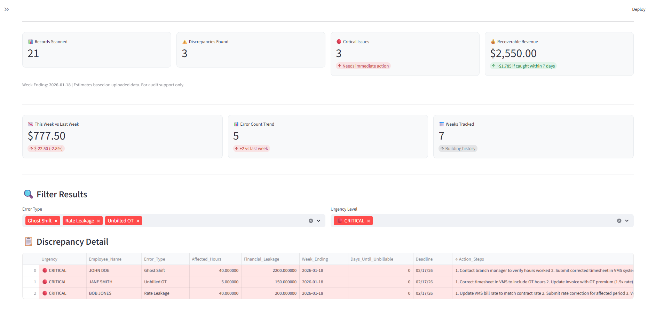This screenshot has height=315, width=648.
Task: Click the magnifying glass Filter Results icon
Action: pyautogui.click(x=28, y=194)
